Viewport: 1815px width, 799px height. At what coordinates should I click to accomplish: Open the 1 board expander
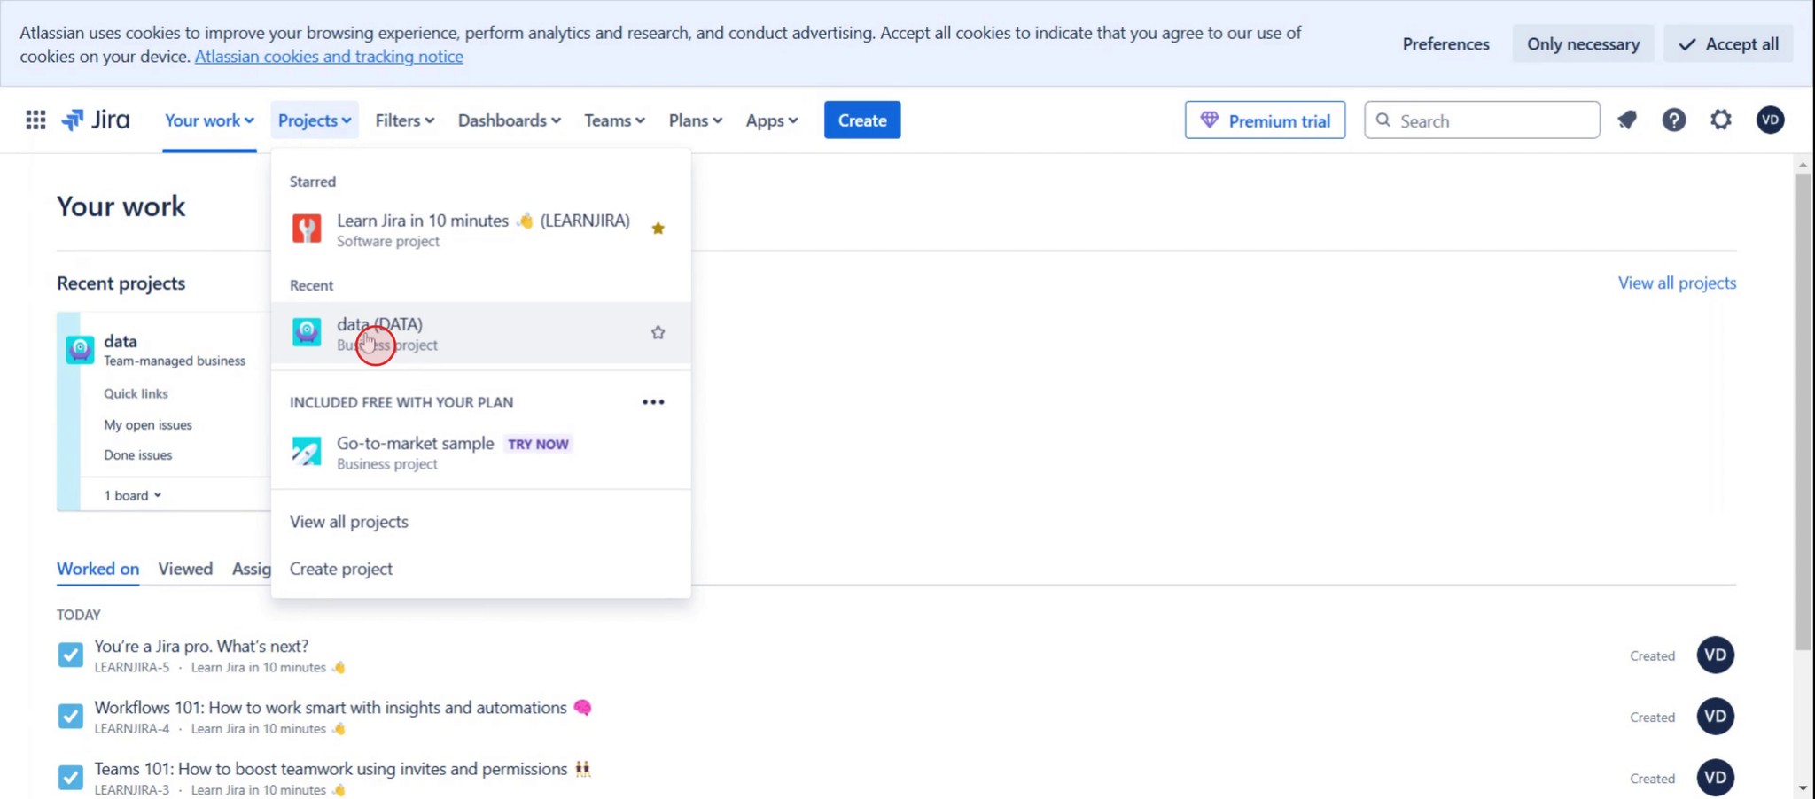pyautogui.click(x=132, y=494)
